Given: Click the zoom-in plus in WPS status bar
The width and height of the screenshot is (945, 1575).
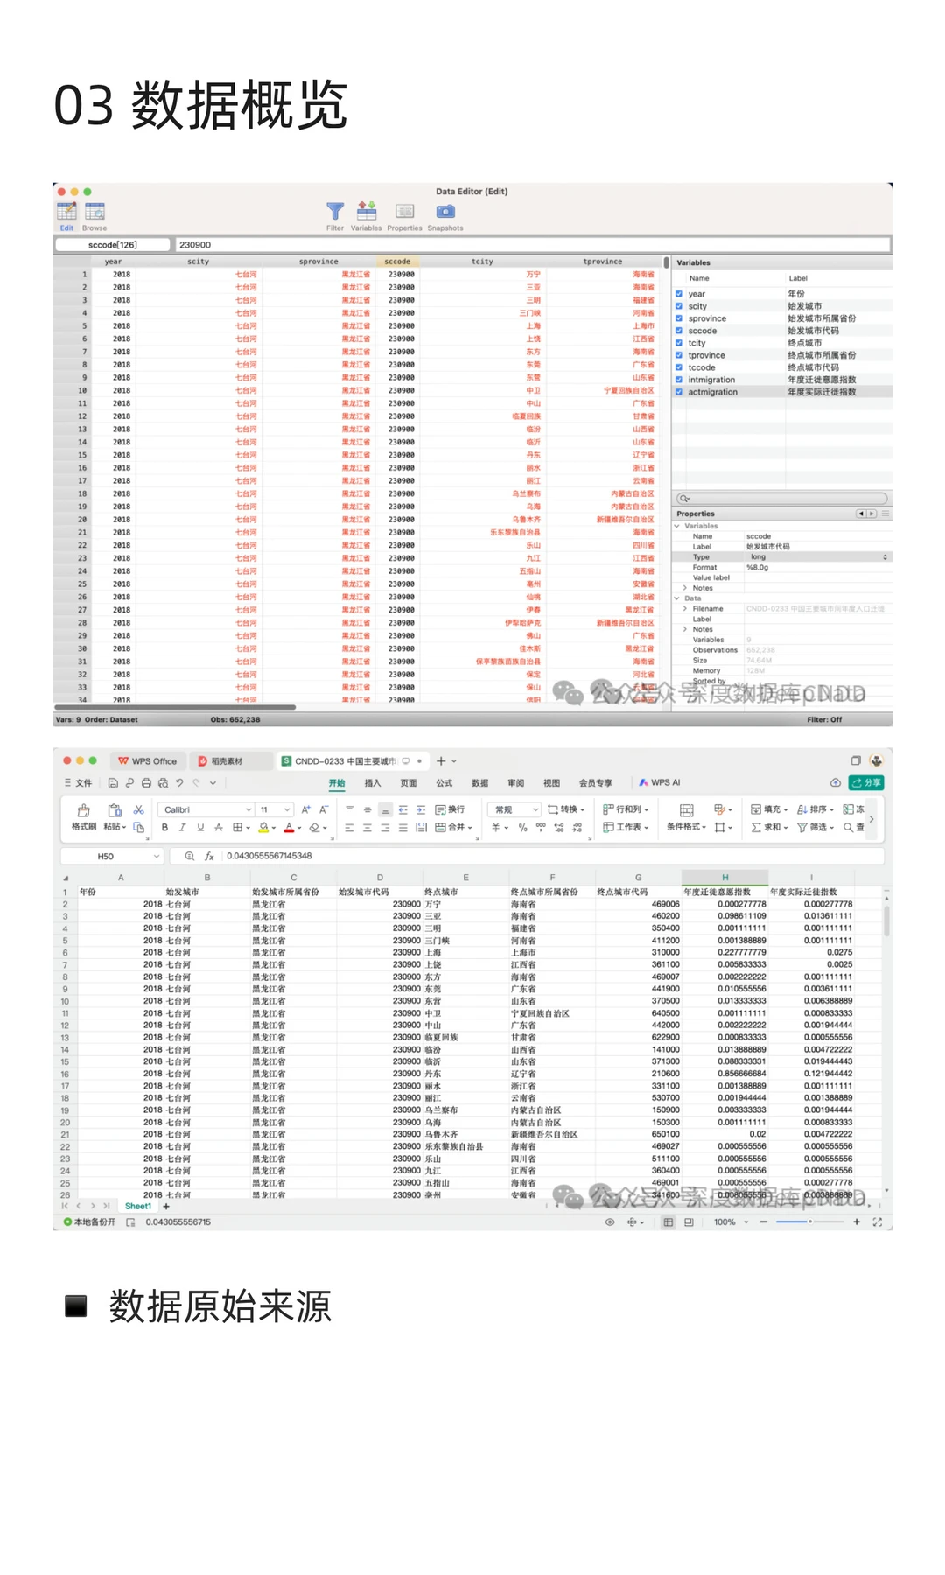Looking at the screenshot, I should coord(856,1221).
